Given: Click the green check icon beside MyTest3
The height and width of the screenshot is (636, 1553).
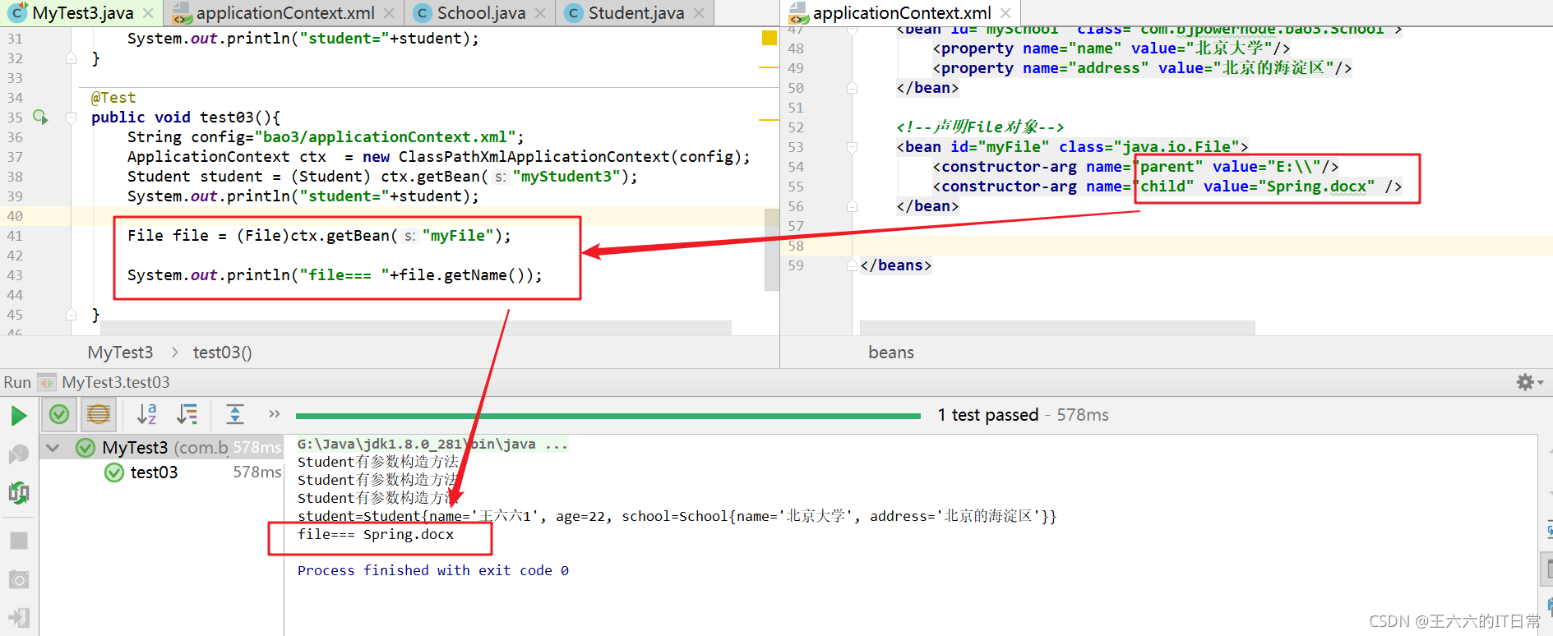Looking at the screenshot, I should 86,448.
